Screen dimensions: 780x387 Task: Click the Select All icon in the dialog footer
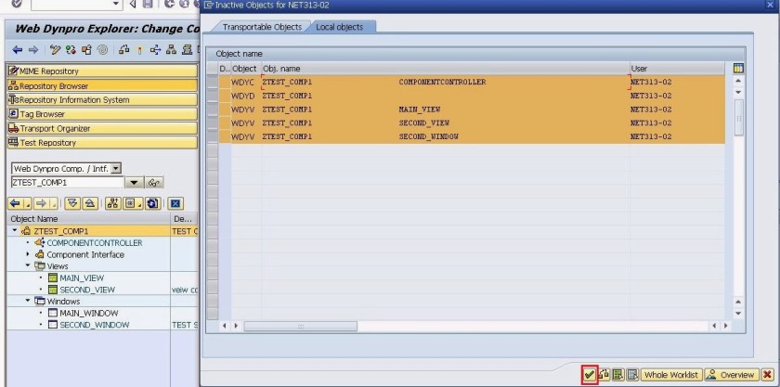[x=617, y=375]
